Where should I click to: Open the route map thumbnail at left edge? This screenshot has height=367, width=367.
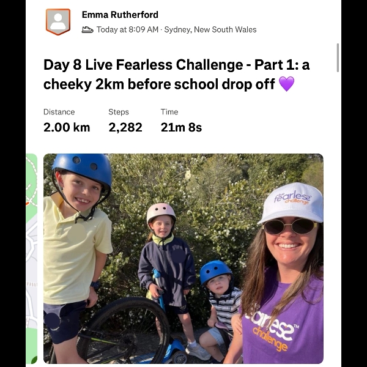coord(32,258)
